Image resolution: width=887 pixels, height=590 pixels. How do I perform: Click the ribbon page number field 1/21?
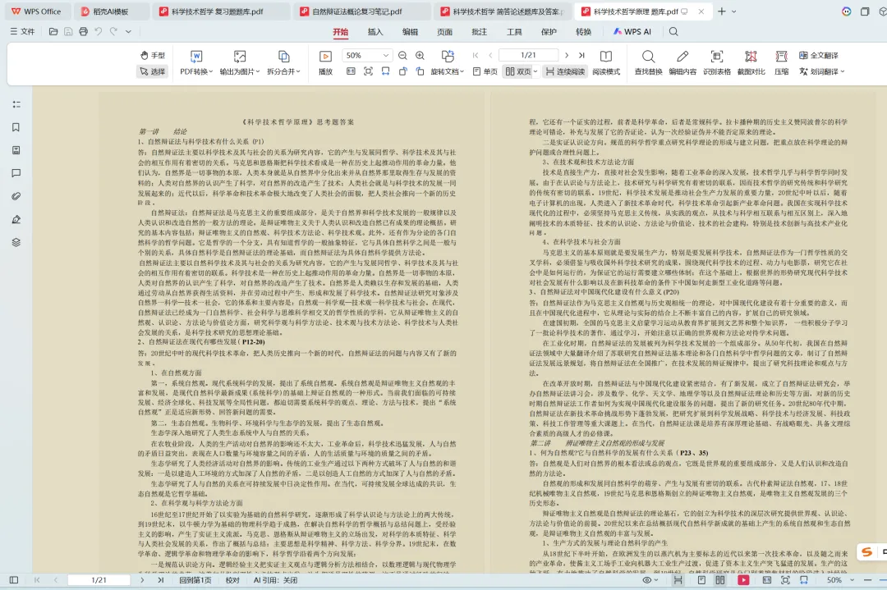coord(528,55)
